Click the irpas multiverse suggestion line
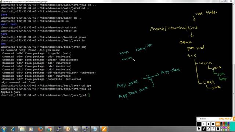This screenshot has height=132, width=235. tap(40, 60)
